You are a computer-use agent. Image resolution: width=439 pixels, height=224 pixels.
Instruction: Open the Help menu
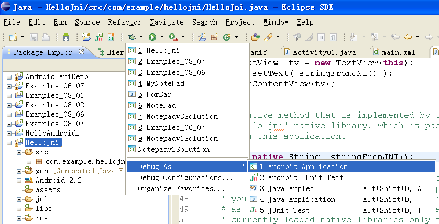click(305, 22)
